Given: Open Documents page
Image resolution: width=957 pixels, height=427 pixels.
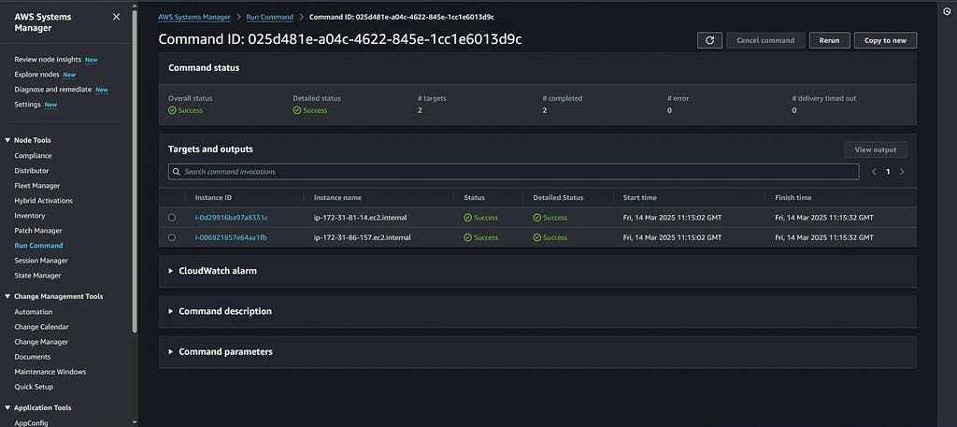Looking at the screenshot, I should [33, 357].
